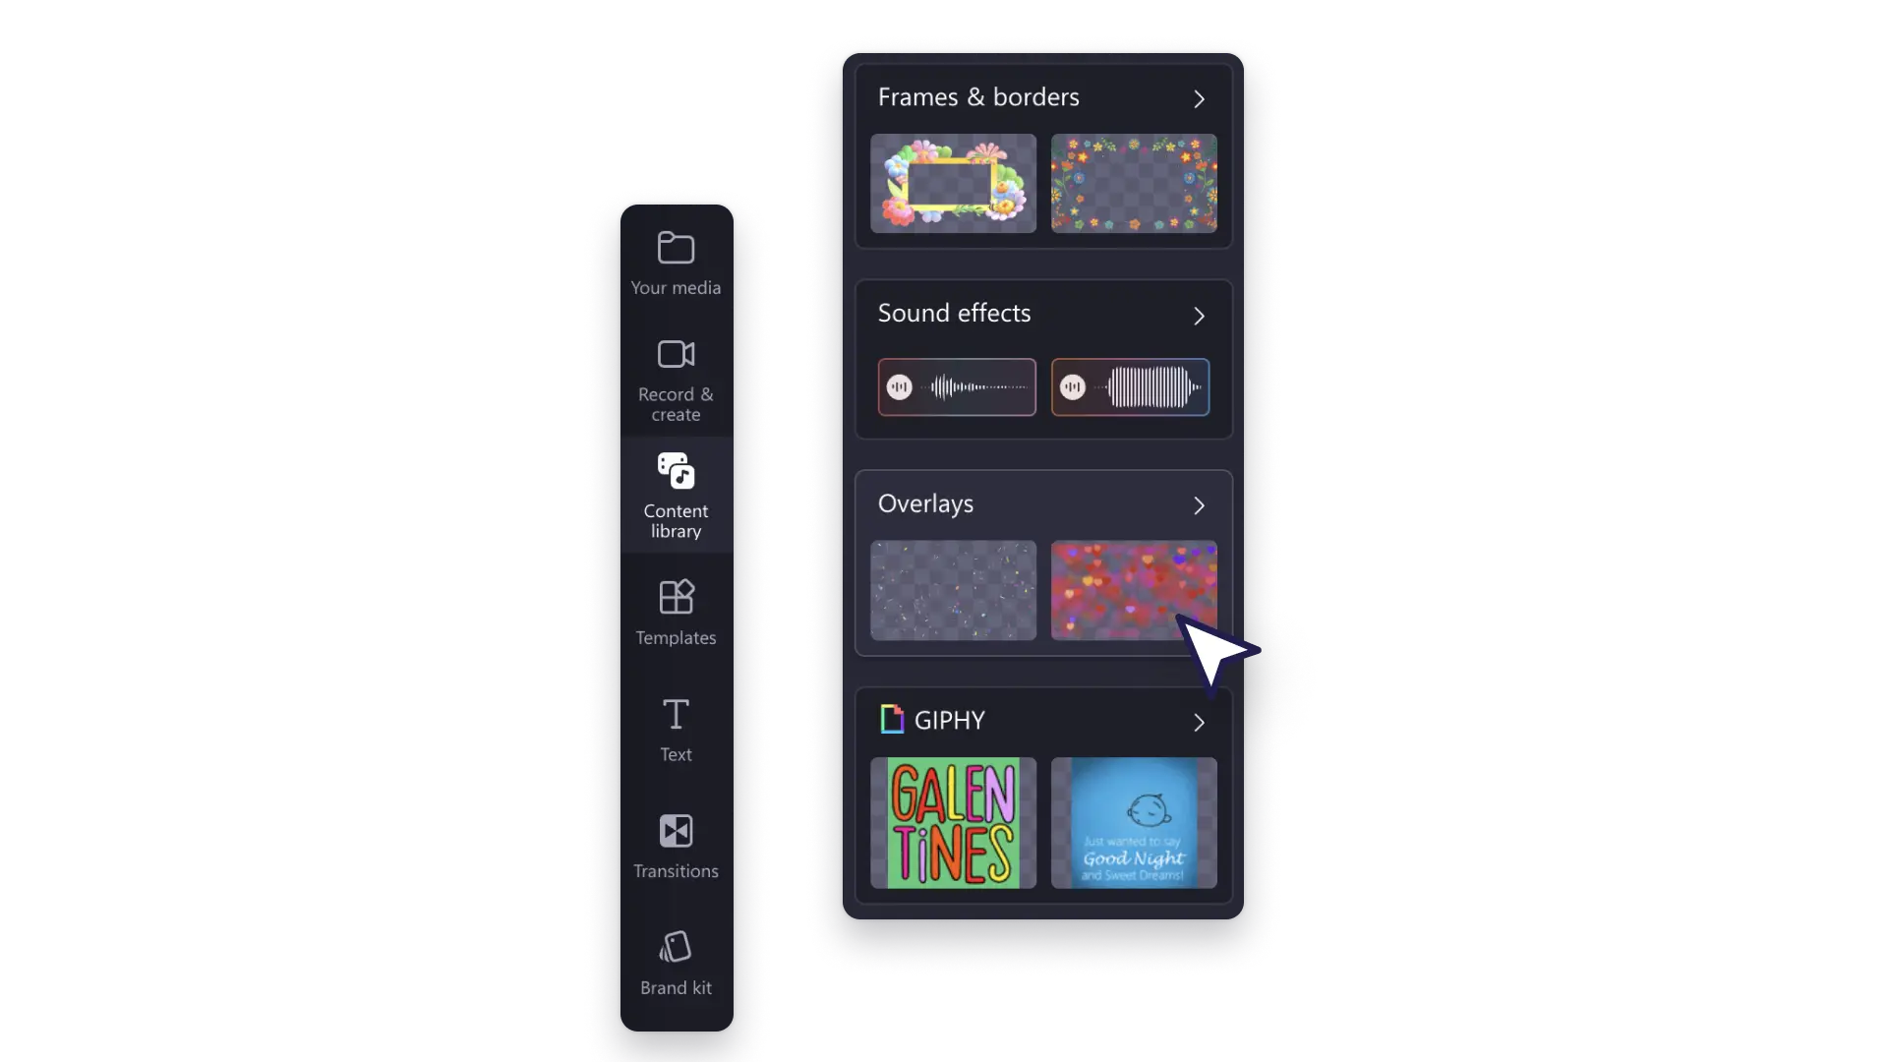The image size is (1888, 1062).
Task: Expand Frames & borders section
Action: tap(1198, 98)
